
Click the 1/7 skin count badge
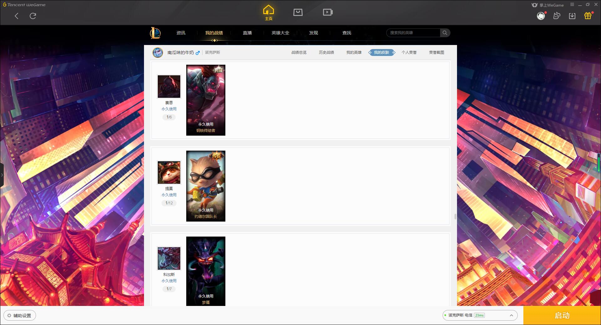[169, 289]
